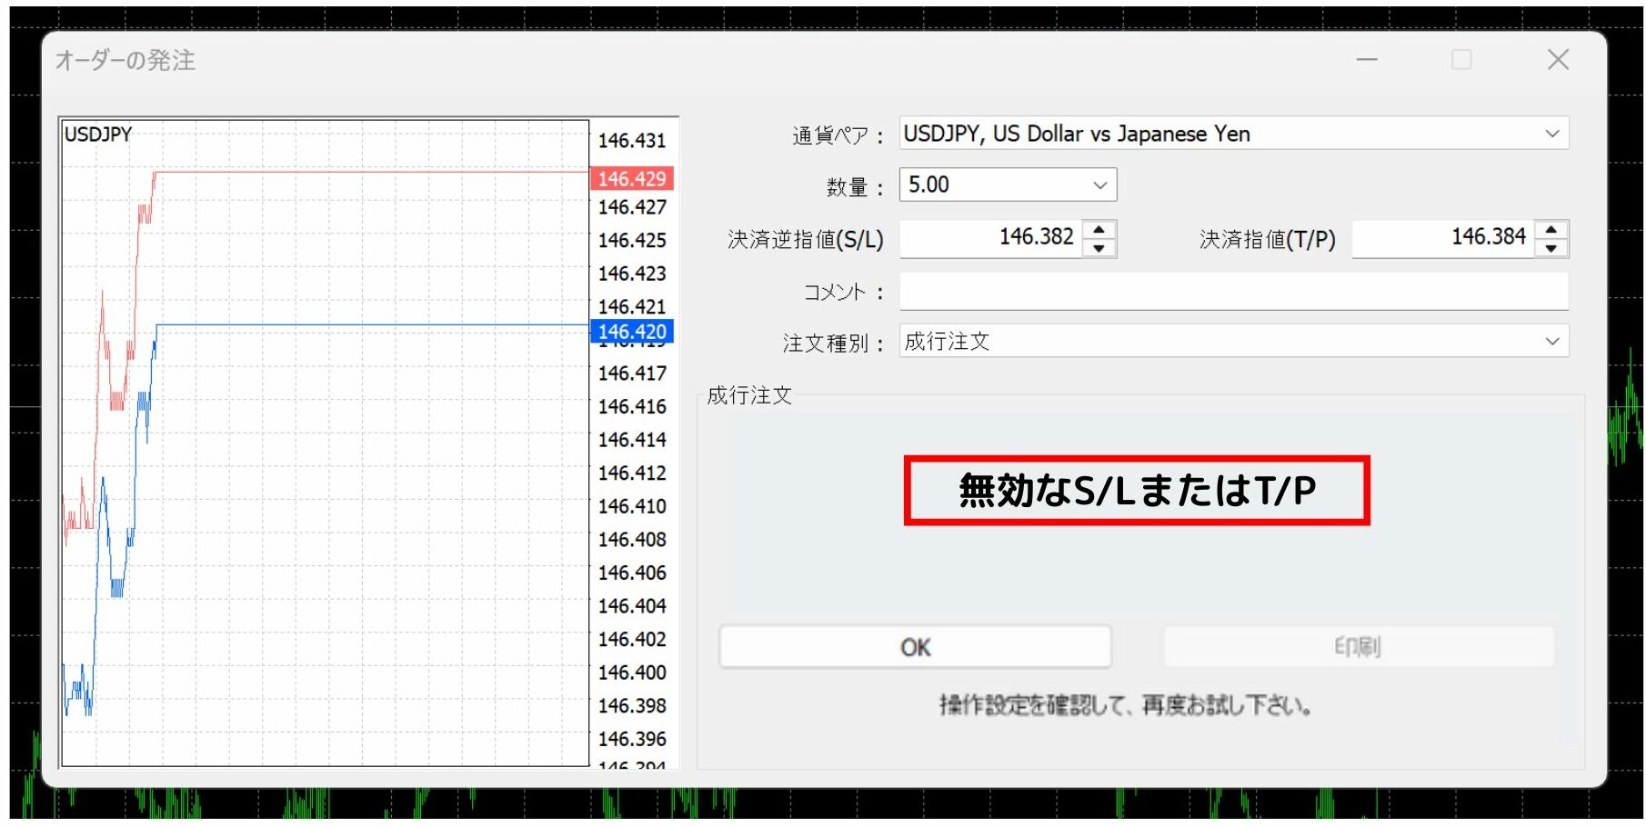The image size is (1646, 827).
Task: Increase the T/P take profit value
Action: pyautogui.click(x=1551, y=229)
